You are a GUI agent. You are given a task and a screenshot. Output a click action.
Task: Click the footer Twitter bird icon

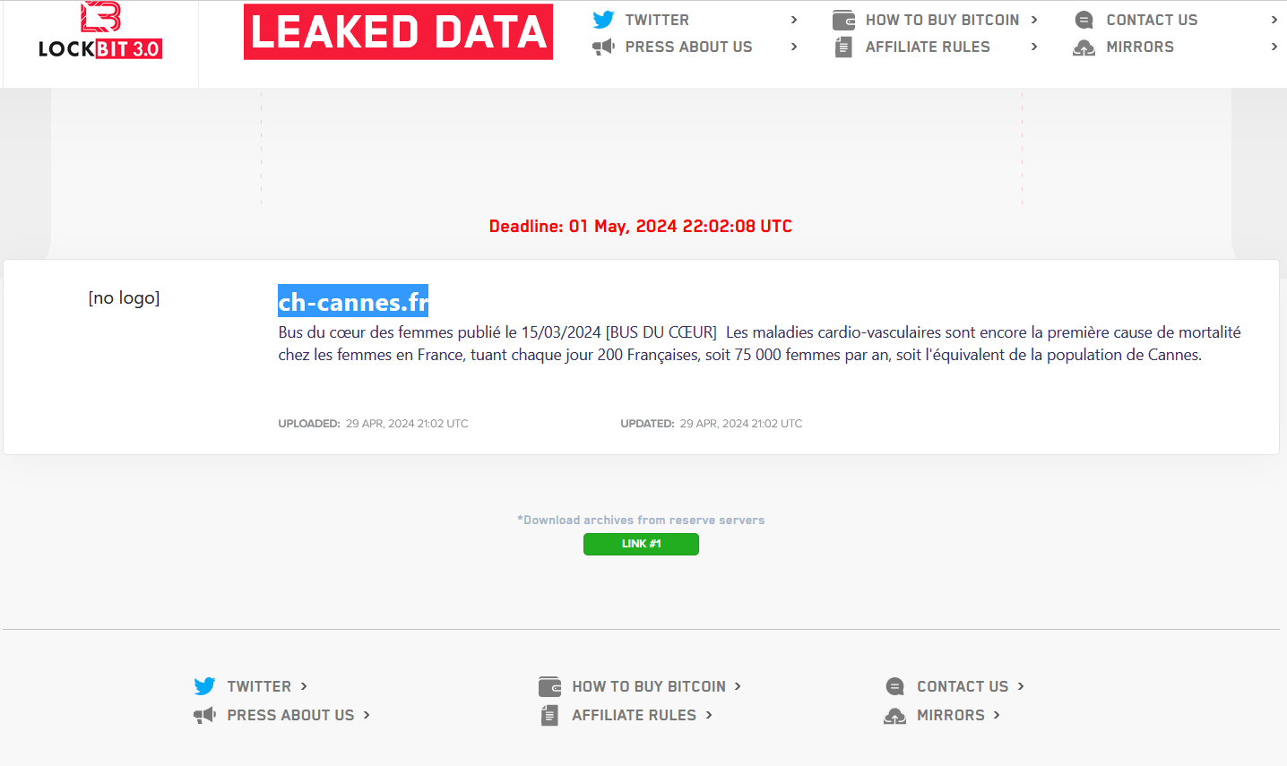pyautogui.click(x=204, y=686)
